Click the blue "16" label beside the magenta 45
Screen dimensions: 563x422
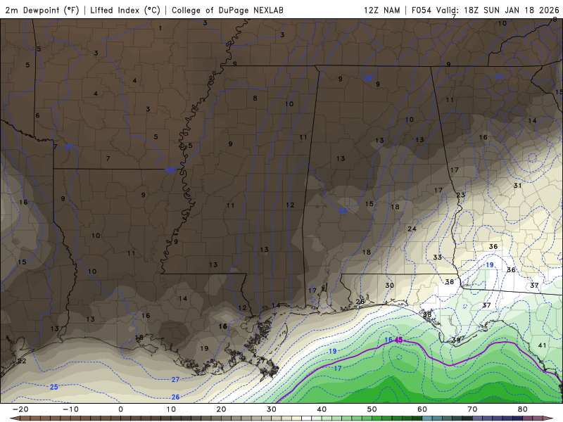388,340
